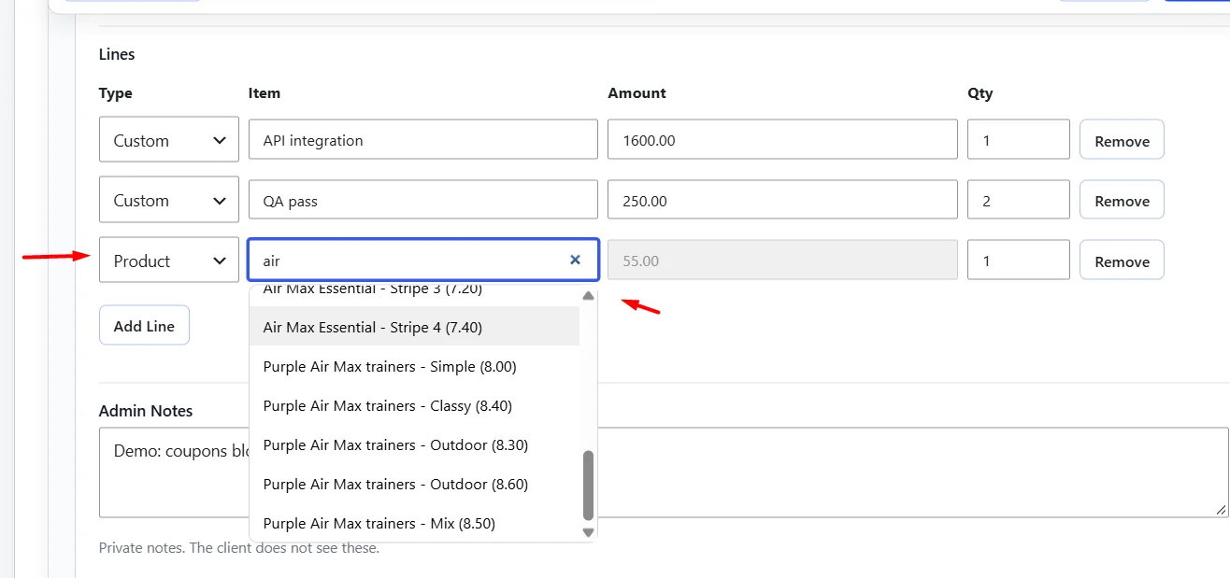Viewport: 1230px width, 578px height.
Task: Click the 'Type' column header
Action: pyautogui.click(x=116, y=93)
